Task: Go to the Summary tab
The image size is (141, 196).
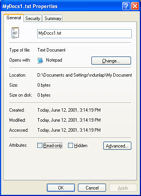Action: [53, 18]
